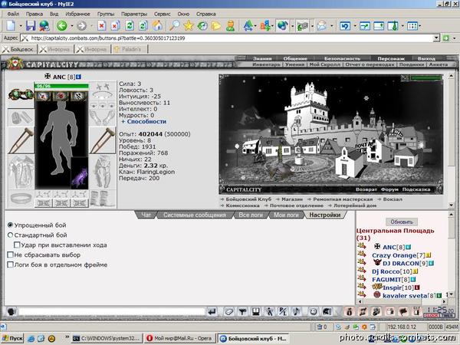Click inside the chat message input field
Image resolution: width=460 pixels, height=345 pixels.
(112, 311)
